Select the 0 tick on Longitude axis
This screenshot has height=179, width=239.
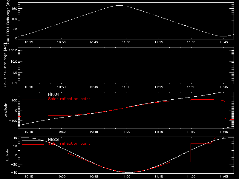tap(16, 110)
